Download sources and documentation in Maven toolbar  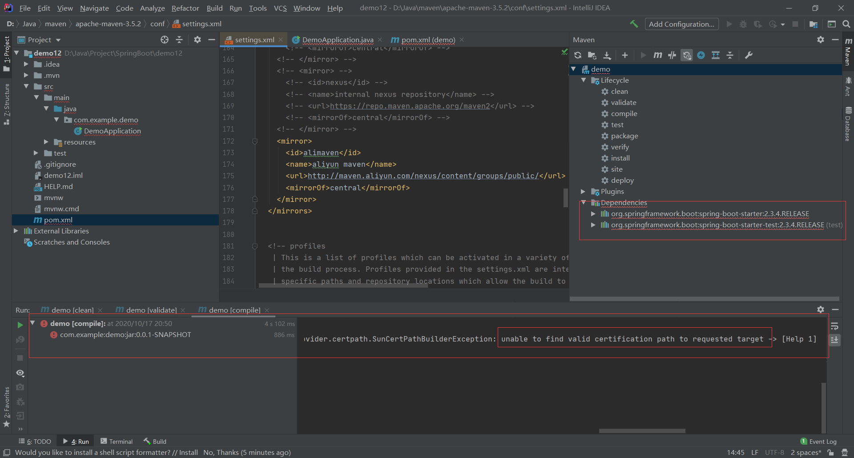coord(607,55)
